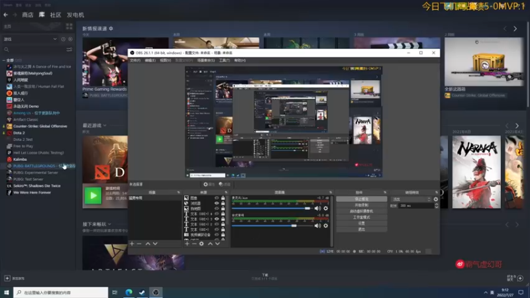The height and width of the screenshot is (298, 530).
Task: Click the 停止推流 button in OBS
Action: (362, 199)
